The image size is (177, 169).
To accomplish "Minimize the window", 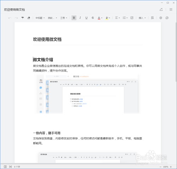I will (x=162, y=3).
